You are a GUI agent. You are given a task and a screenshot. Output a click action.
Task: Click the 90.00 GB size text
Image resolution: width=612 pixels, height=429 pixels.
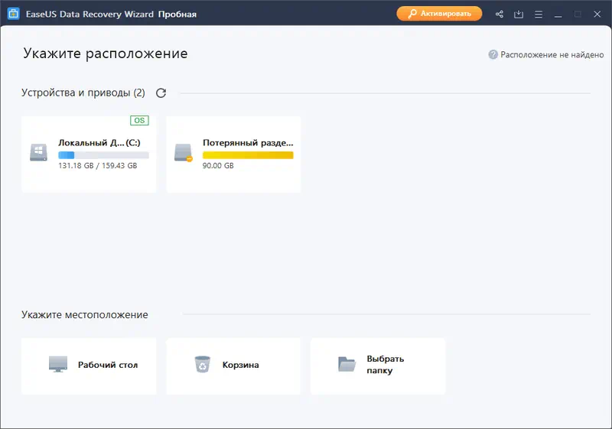(218, 166)
